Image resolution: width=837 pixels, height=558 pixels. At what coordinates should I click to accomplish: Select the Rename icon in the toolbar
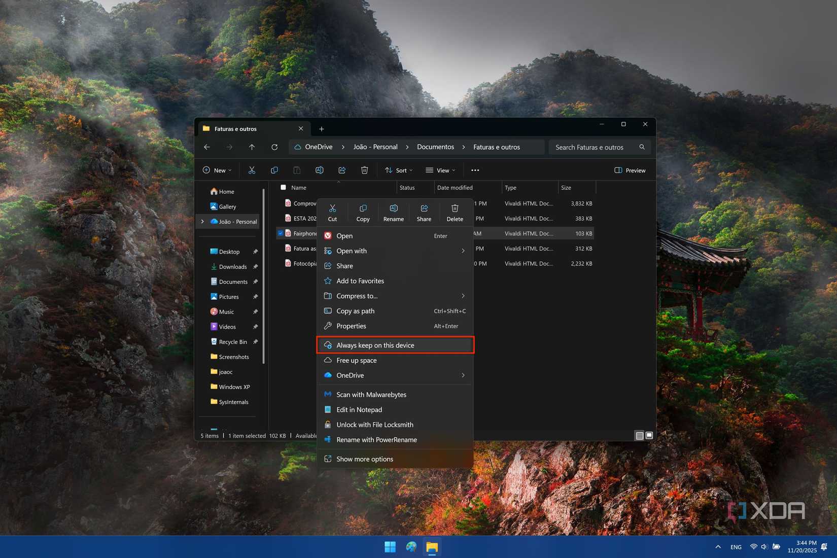[x=320, y=170]
